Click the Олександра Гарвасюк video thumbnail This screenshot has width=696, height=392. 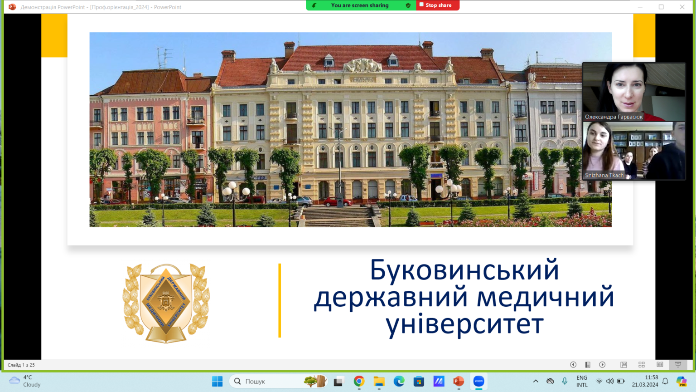click(x=633, y=92)
